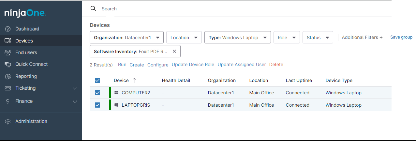Uncheck the LAPTOPGRIS row checkbox
This screenshot has height=141, width=416.
coord(97,105)
